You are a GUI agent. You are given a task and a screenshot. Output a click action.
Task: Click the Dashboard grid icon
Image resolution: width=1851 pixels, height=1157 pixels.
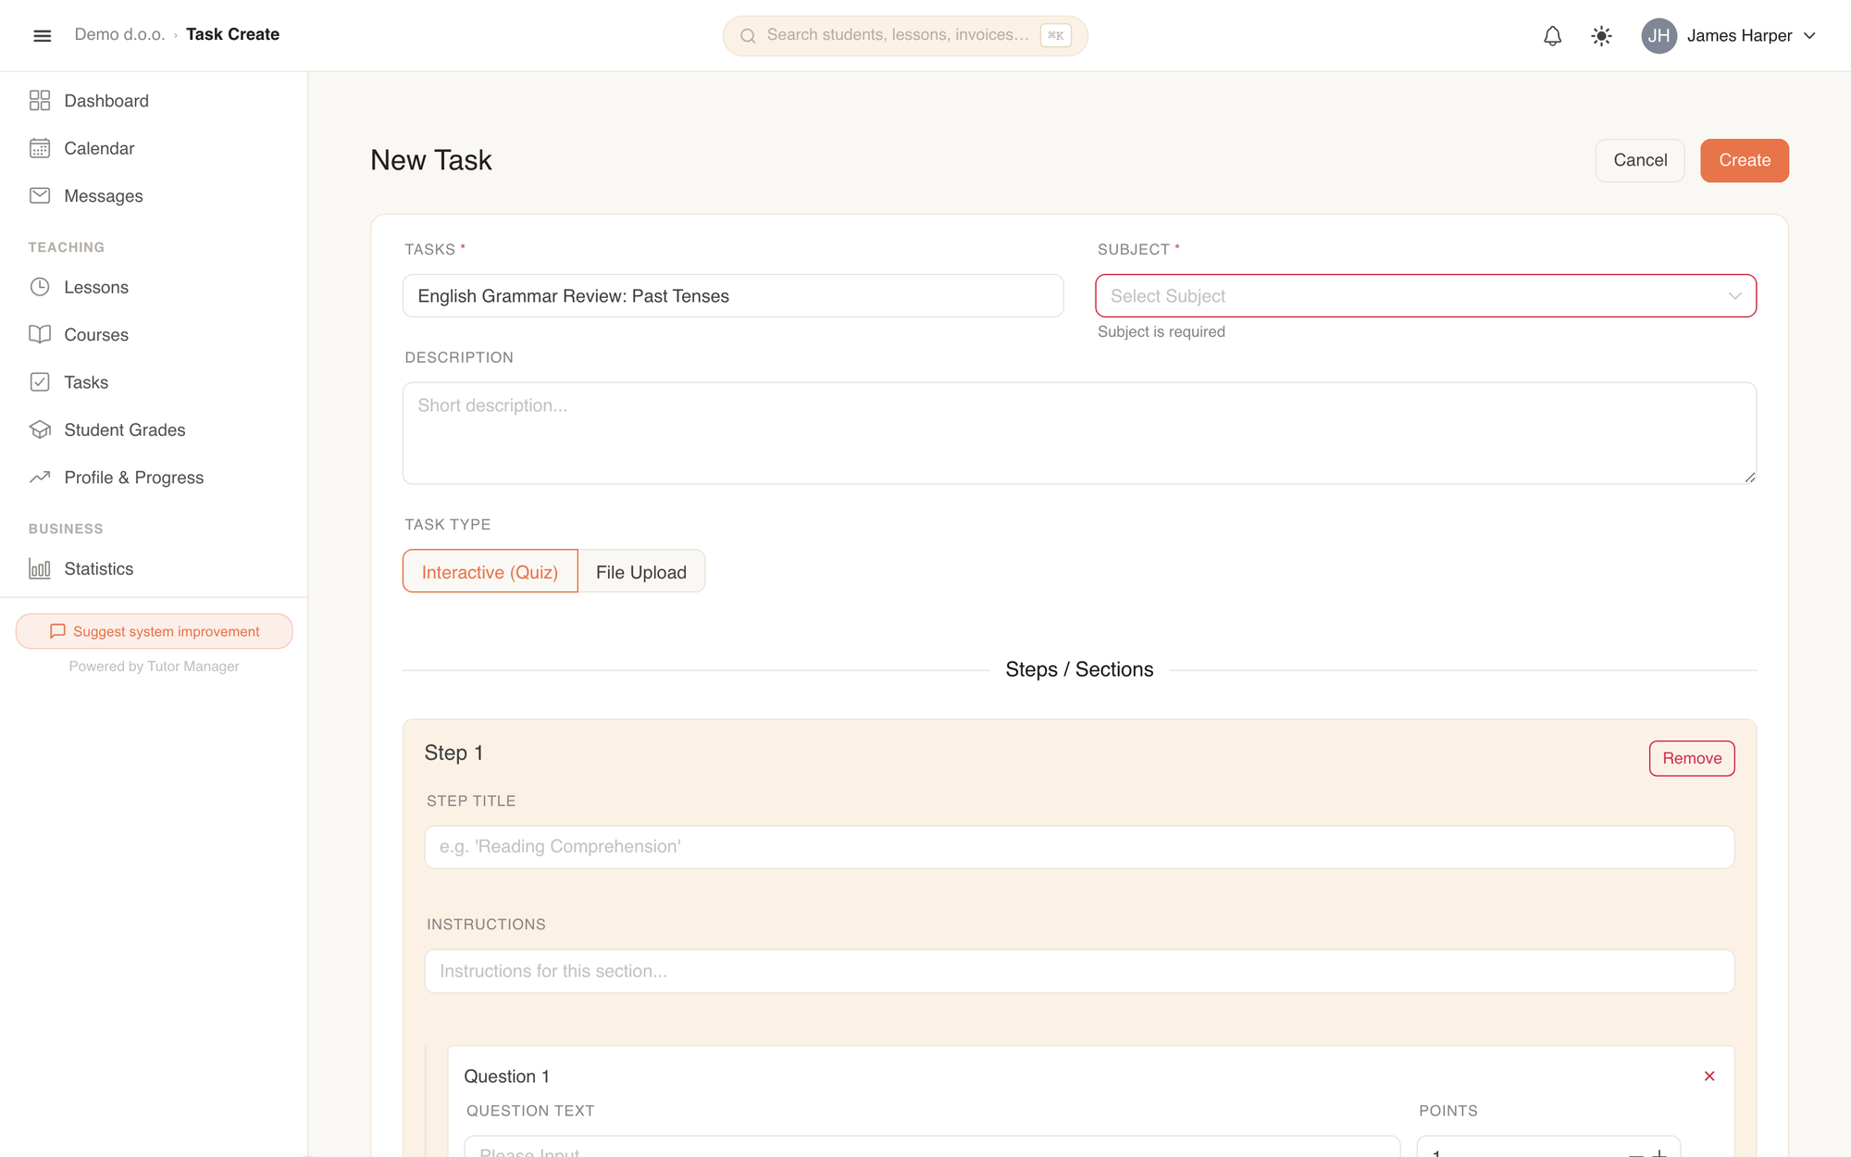[x=40, y=101]
